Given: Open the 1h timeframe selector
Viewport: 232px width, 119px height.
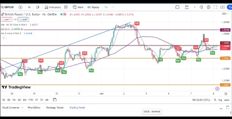Looking at the screenshot, I should pos(29,7).
